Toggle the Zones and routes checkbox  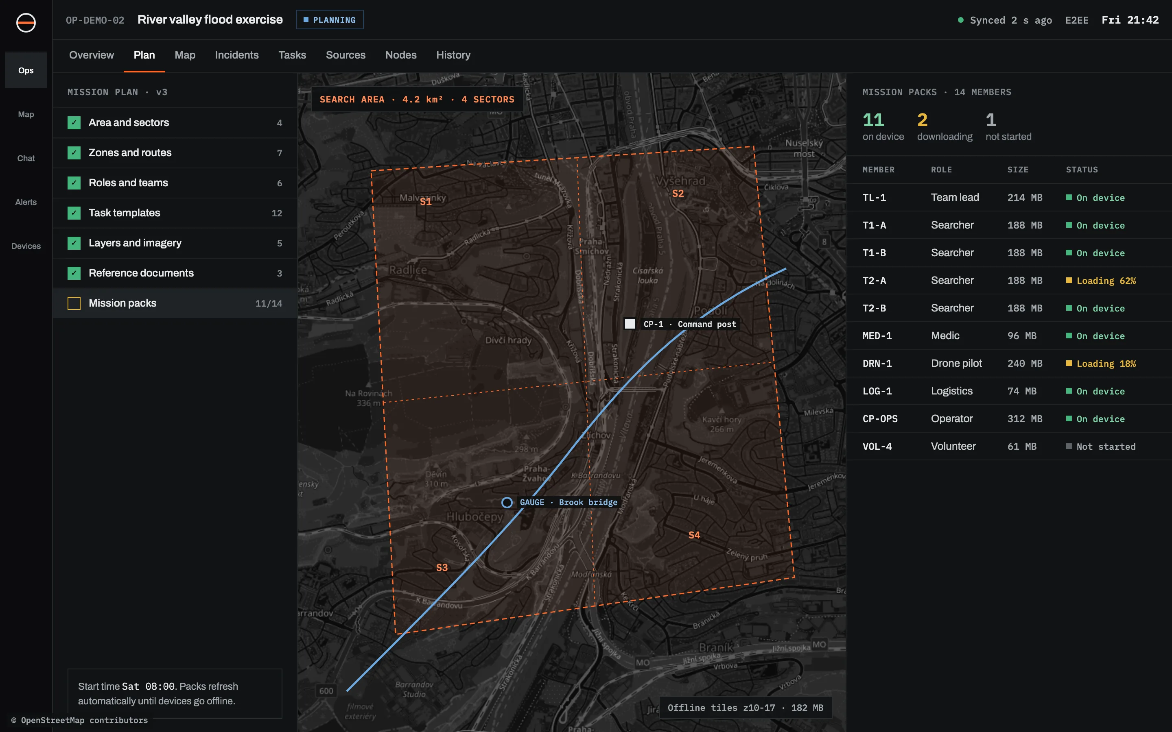[x=74, y=152]
